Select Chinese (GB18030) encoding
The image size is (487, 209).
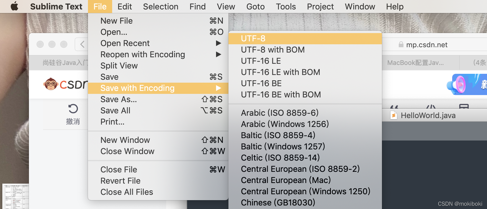305,203
